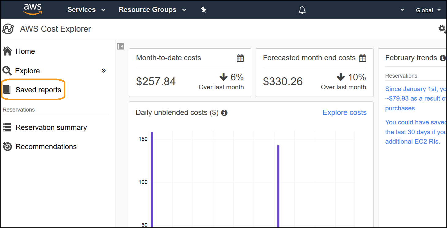Image resolution: width=447 pixels, height=228 pixels.
Task: Click the pin shortcut icon
Action: tap(204, 10)
